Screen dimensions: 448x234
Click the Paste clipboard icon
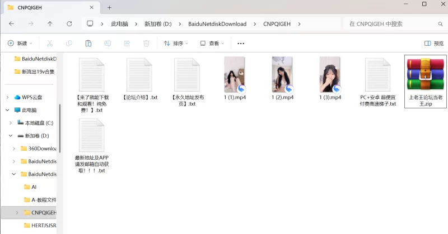click(88, 44)
